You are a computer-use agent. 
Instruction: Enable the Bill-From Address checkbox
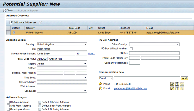(8, 102)
